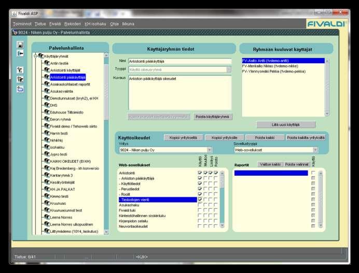Click group icon beside Arkistointi käyttäjät
Screen dimensions: 359x273
[x=47, y=70]
